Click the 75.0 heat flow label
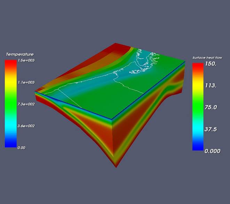Viewport: 230px width, 204px height. [x=211, y=107]
